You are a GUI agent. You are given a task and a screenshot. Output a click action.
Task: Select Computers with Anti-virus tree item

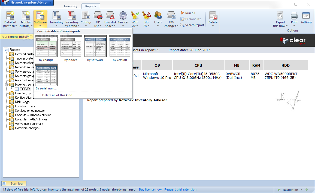coord(31,119)
